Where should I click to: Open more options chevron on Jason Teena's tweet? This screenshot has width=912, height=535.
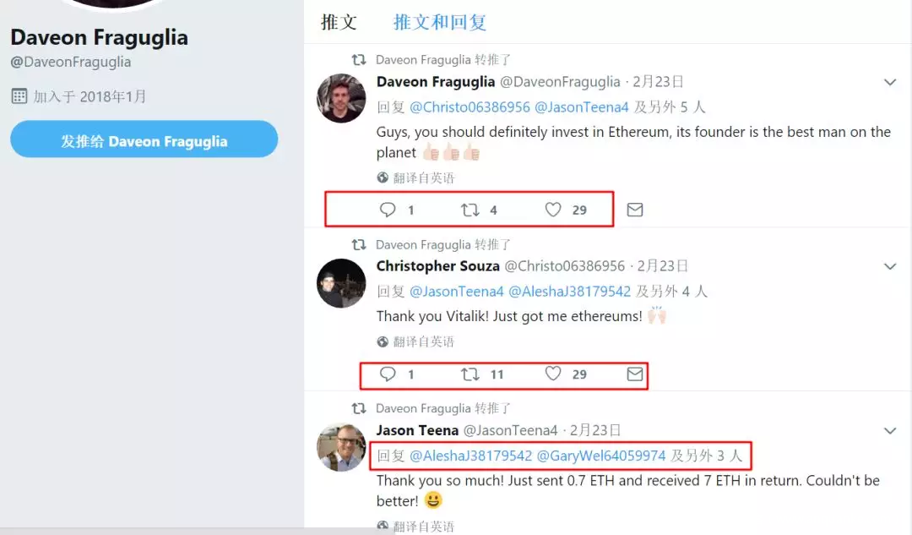pos(890,431)
